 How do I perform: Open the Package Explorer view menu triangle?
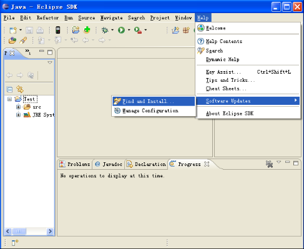(50, 62)
